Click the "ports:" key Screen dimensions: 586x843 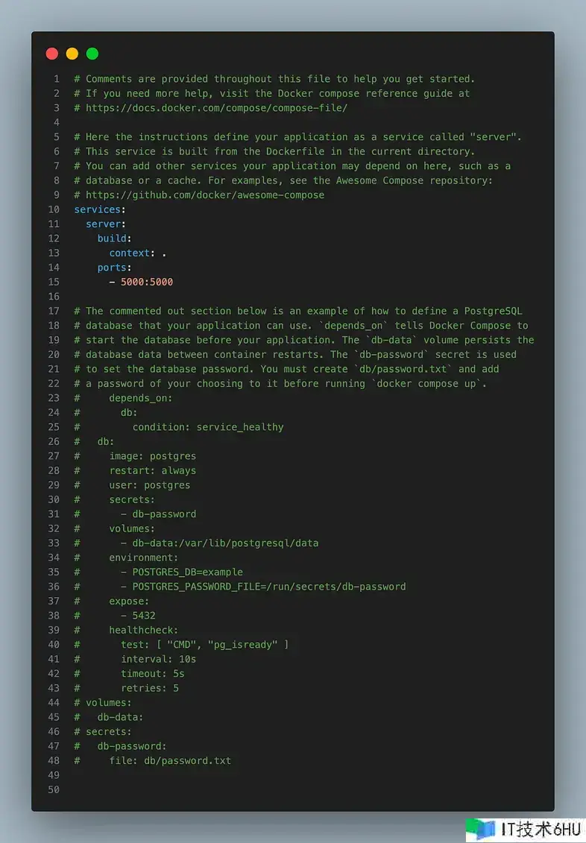[115, 268]
